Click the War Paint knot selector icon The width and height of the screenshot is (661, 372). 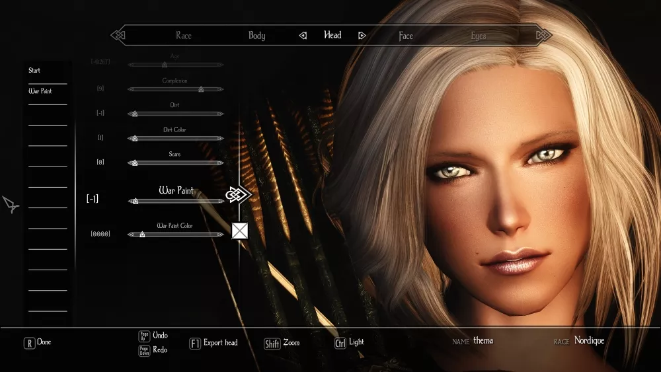[239, 194]
